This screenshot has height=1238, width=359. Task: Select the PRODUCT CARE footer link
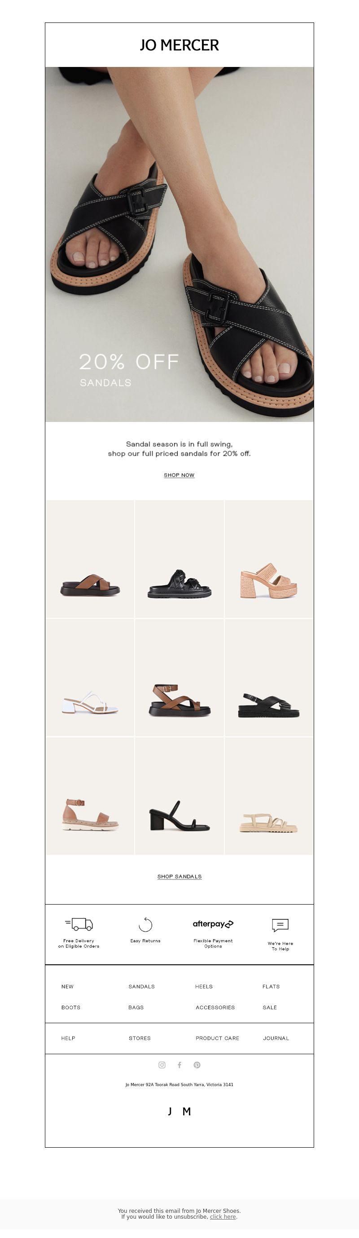tap(217, 1038)
